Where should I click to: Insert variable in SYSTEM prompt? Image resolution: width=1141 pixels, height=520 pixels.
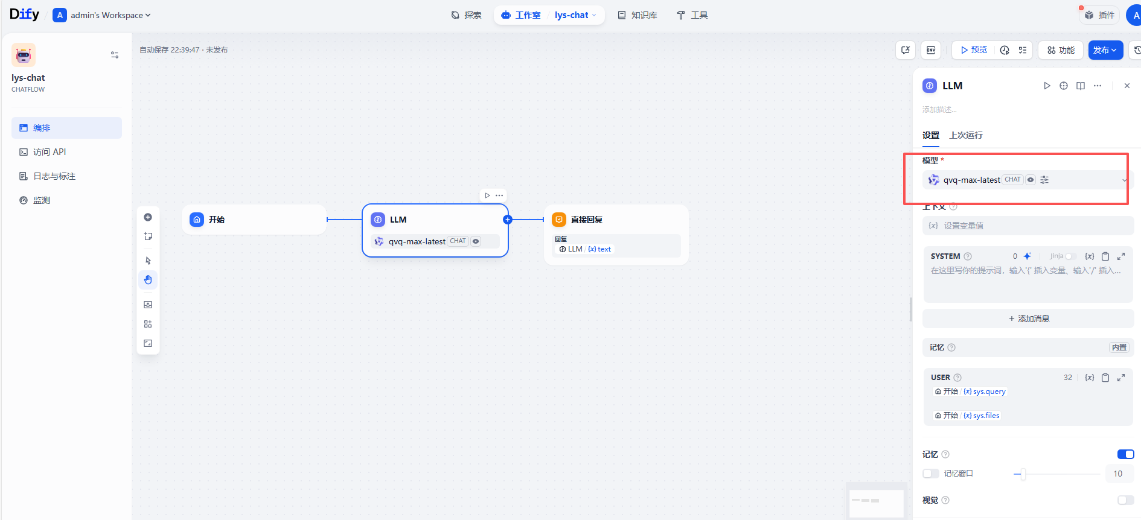click(x=1090, y=256)
